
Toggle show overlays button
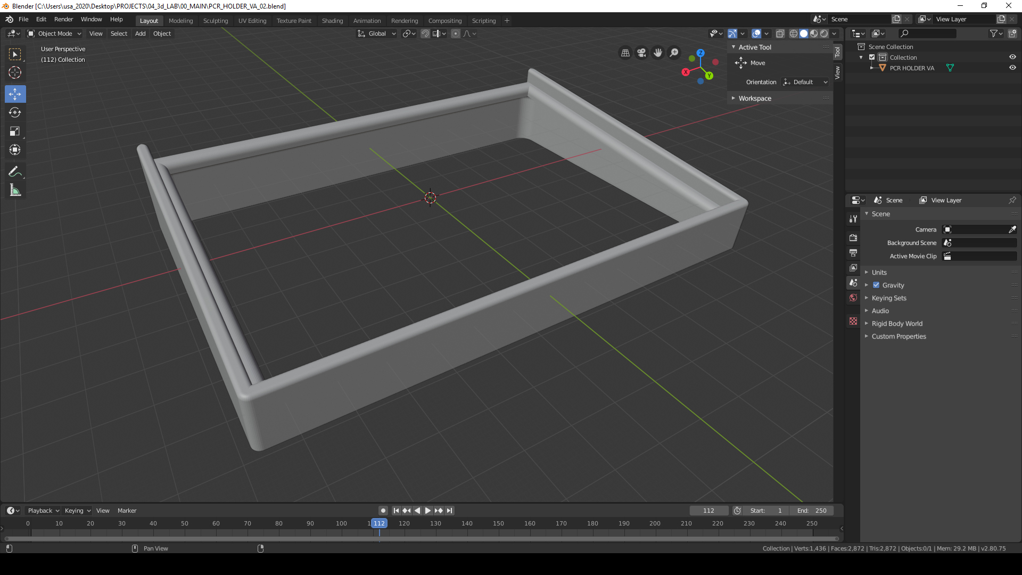(756, 34)
